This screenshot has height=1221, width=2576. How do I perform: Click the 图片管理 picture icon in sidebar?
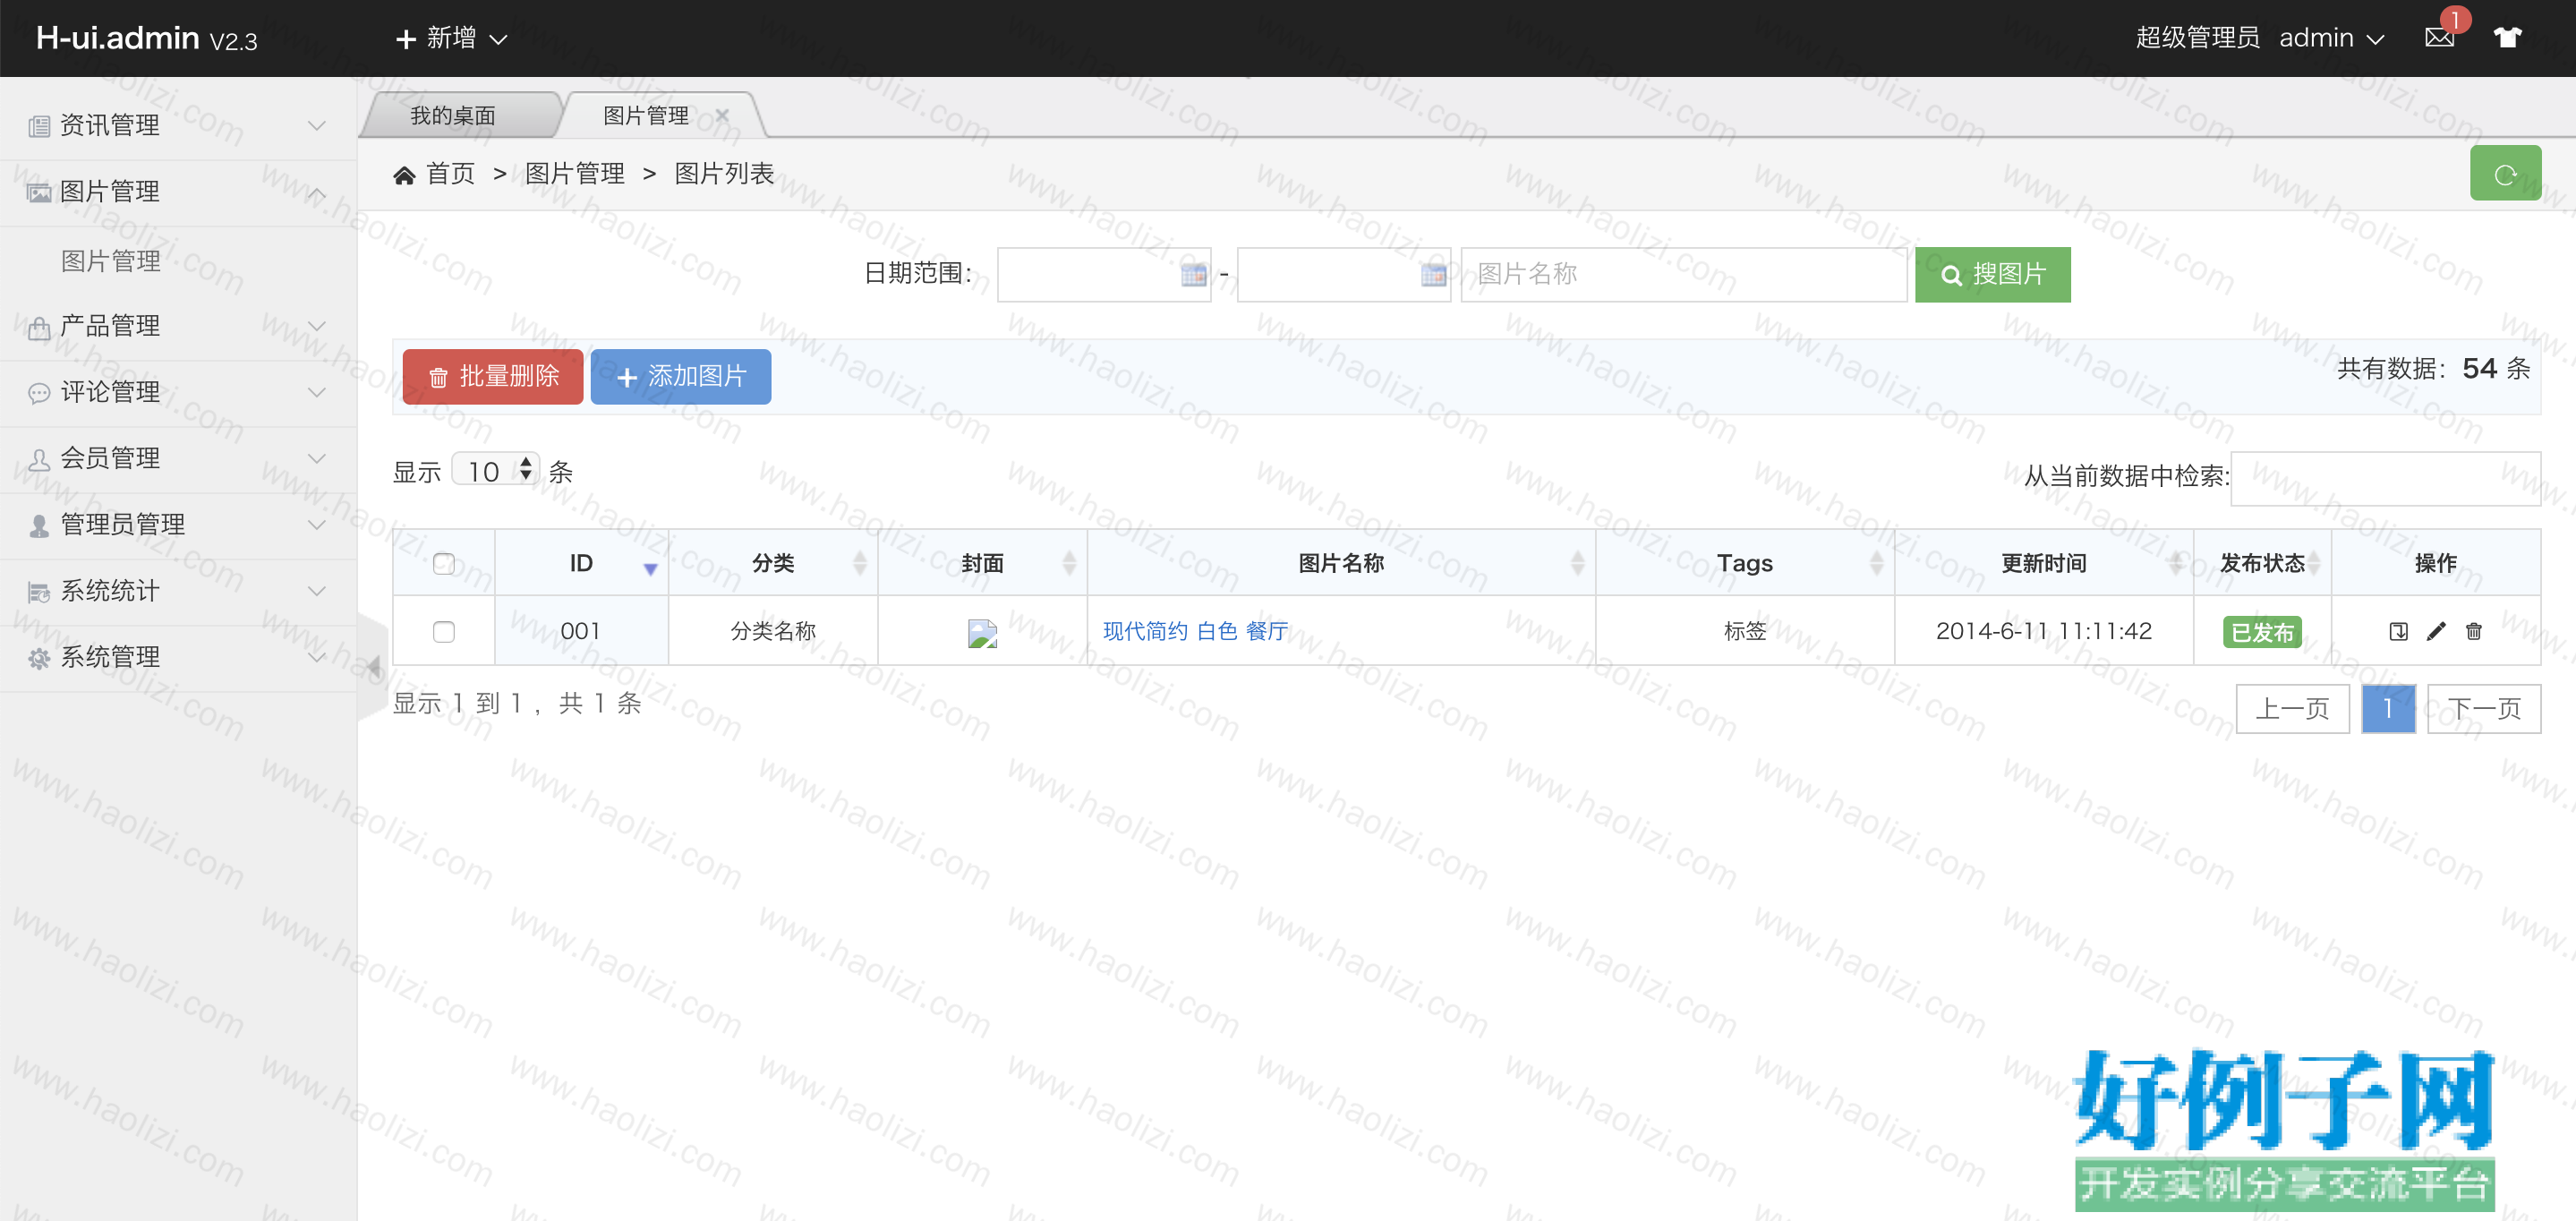tap(39, 192)
